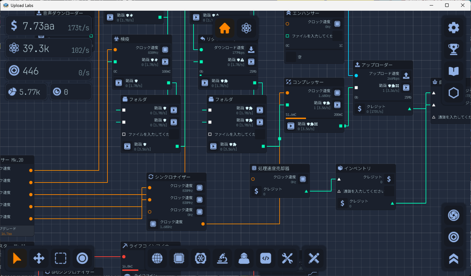Click the chip icon in 検疫 クロック速度 row
471x276 pixels.
[165, 50]
